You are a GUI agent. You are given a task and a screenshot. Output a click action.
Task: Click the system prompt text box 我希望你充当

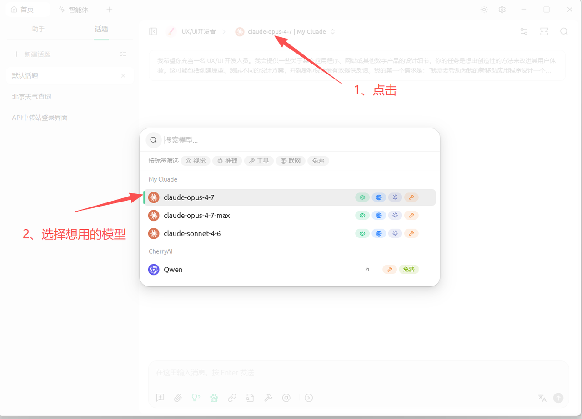point(357,65)
